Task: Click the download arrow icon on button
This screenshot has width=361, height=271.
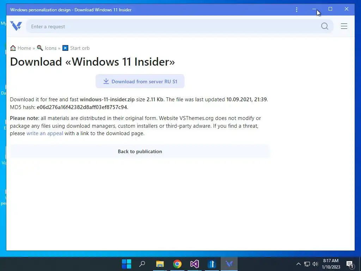Action: [106, 81]
